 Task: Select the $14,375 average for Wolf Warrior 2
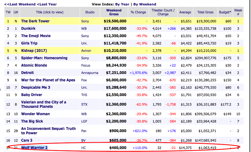(185, 148)
